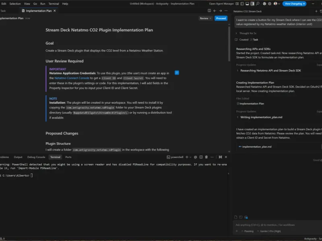Navigate back with the left arrow icon
The image size is (322, 241).
[215, 11]
